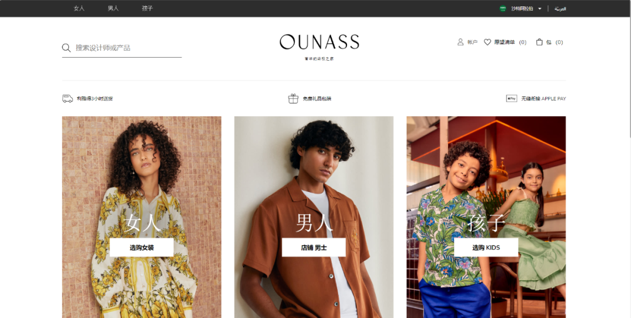Open the account user icon
Image resolution: width=631 pixels, height=318 pixels.
(x=460, y=42)
